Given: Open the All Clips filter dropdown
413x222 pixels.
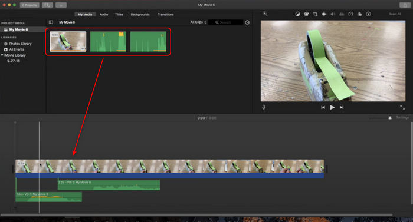Looking at the screenshot, I should pyautogui.click(x=198, y=22).
